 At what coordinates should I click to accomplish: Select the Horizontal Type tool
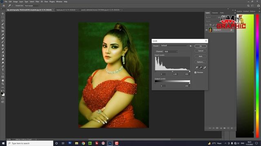3,70
